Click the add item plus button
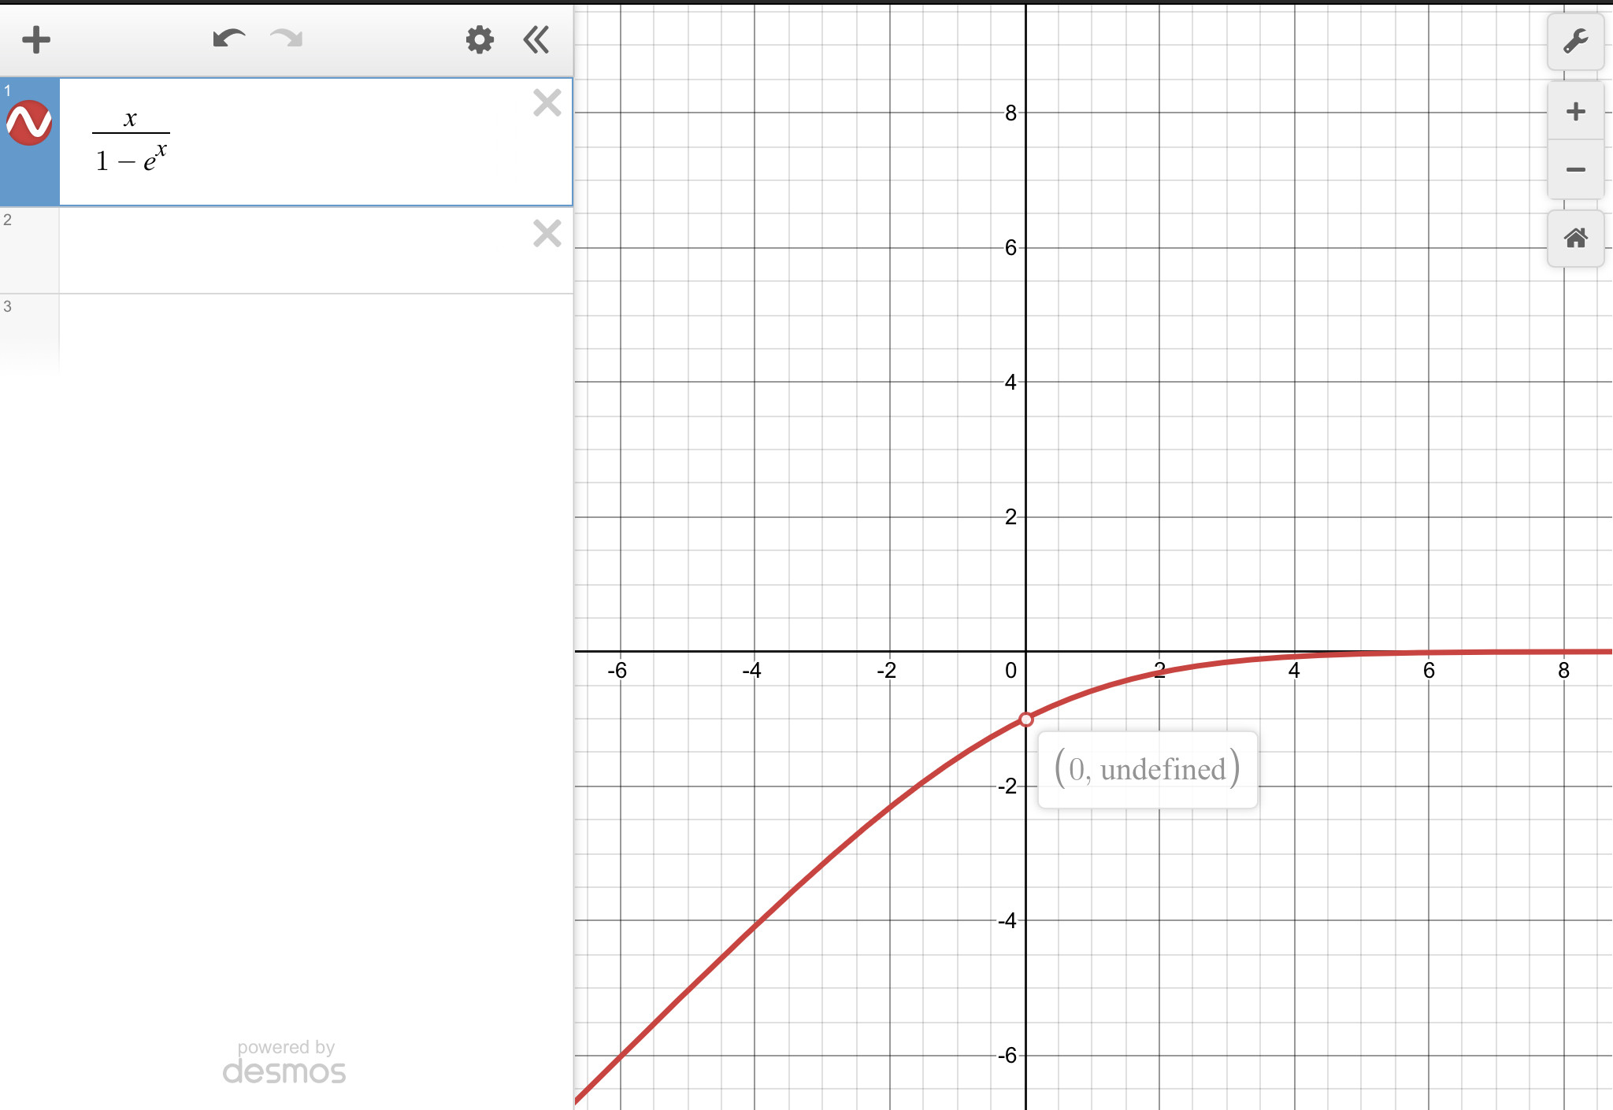 pyautogui.click(x=36, y=39)
